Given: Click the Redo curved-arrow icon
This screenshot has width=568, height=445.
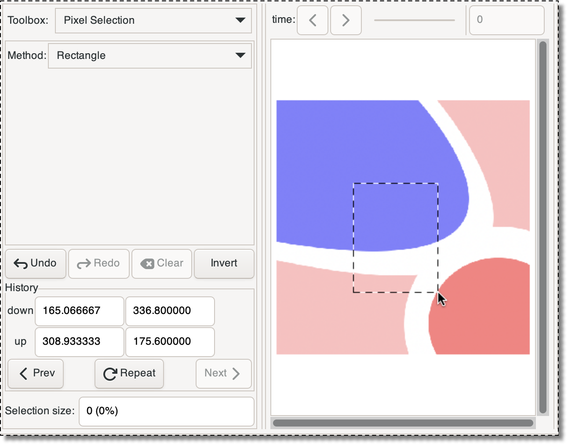Looking at the screenshot, I should 84,263.
